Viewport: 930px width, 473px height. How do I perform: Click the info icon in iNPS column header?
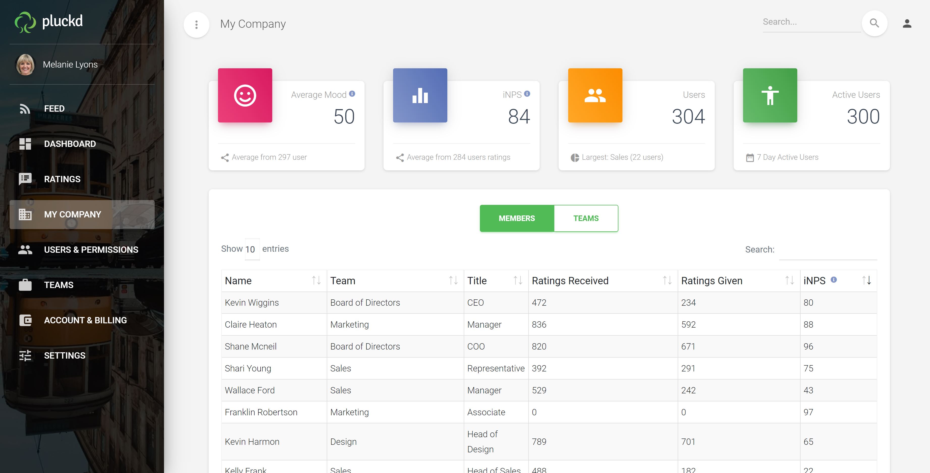834,279
